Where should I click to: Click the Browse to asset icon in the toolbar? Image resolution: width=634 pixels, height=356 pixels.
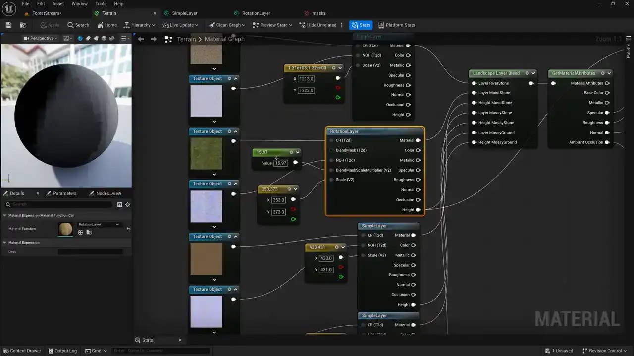coord(23,25)
